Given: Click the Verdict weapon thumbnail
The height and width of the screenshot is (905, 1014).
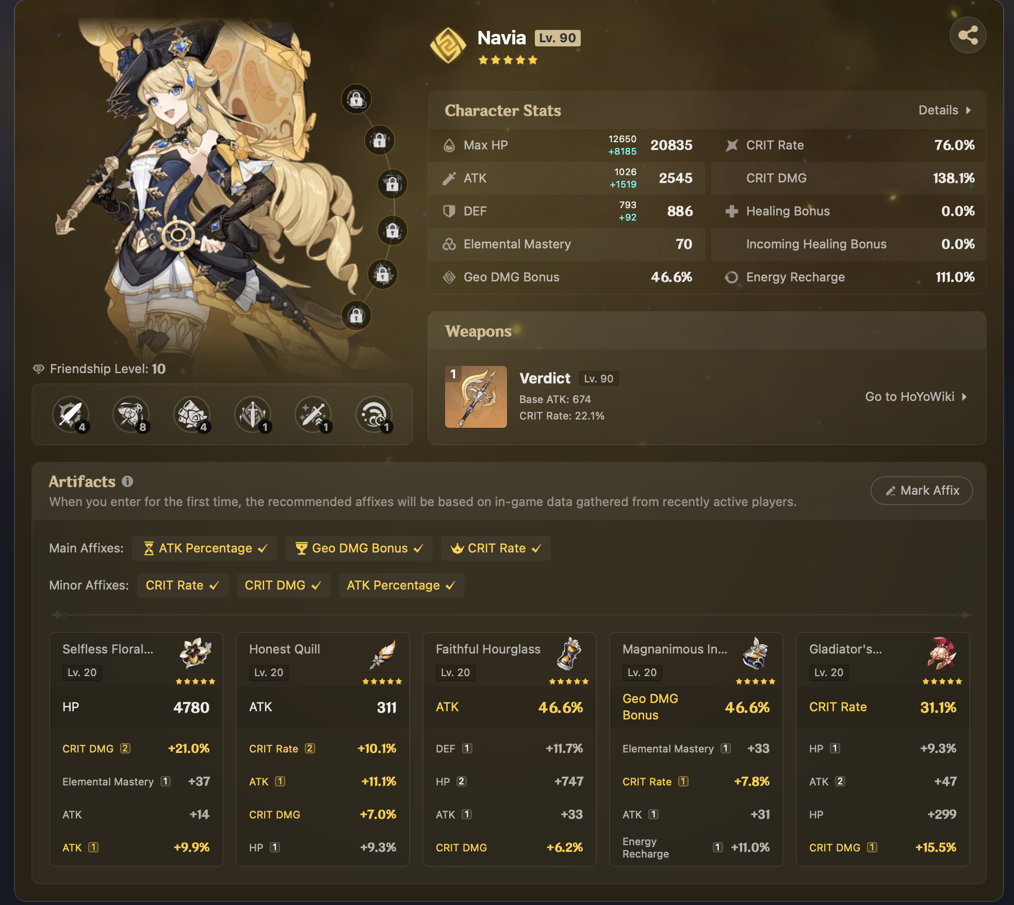Looking at the screenshot, I should (x=476, y=397).
